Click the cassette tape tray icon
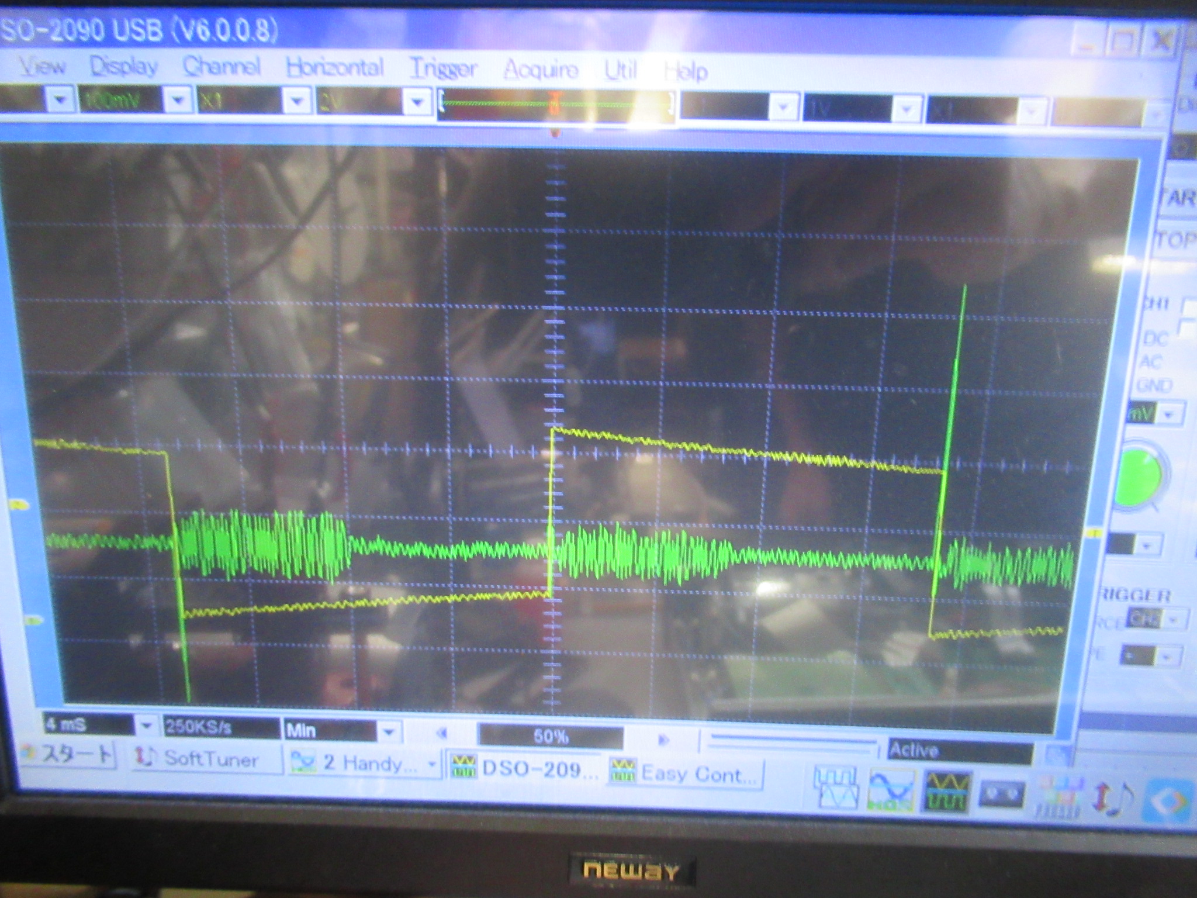This screenshot has height=898, width=1197. pyautogui.click(x=1003, y=795)
